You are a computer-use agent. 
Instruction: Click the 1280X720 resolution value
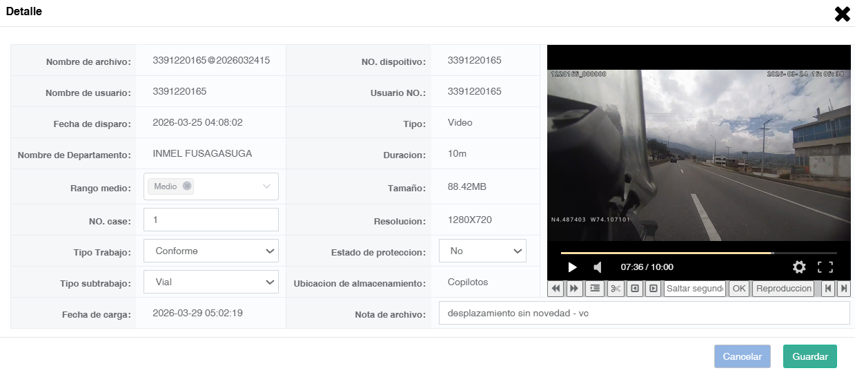(469, 220)
